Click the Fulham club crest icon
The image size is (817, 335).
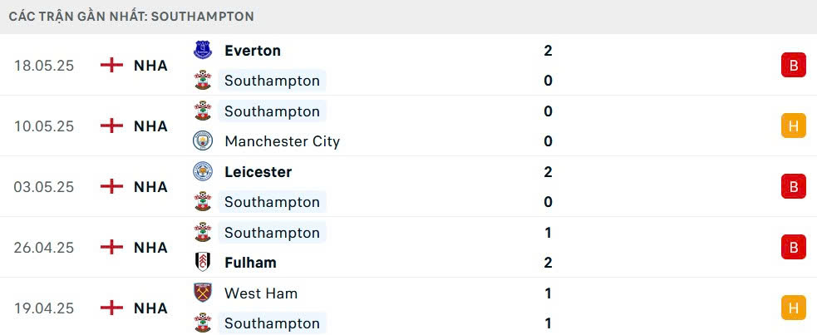point(203,262)
